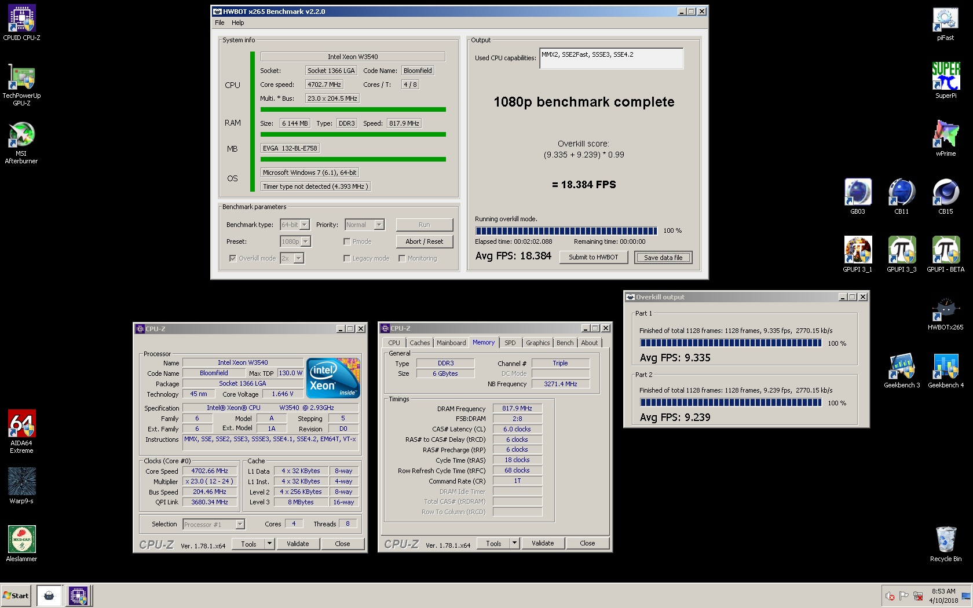
Task: Open the Preset 1080p dropdown
Action: pos(295,241)
